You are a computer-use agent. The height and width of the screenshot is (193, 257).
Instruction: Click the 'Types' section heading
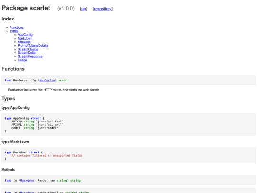(x=9, y=99)
